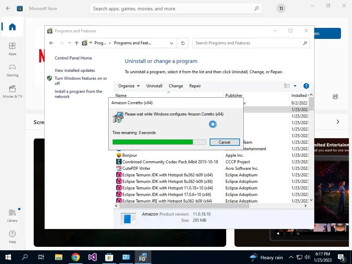Click the Microsoft Store back arrow
The width and height of the screenshot is (352, 264).
tap(8, 9)
